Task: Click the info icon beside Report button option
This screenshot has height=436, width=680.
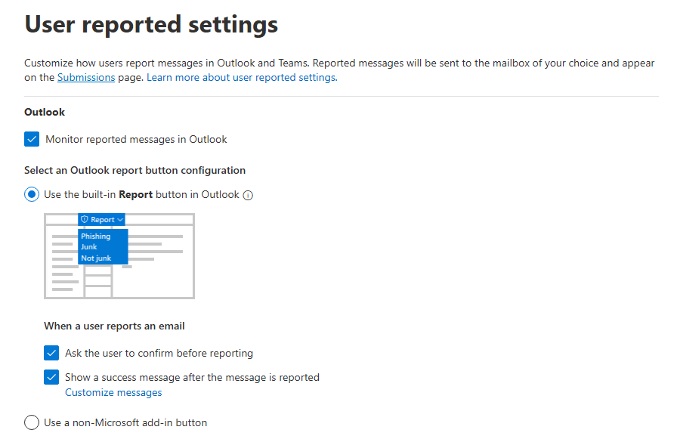Action: pos(248,195)
